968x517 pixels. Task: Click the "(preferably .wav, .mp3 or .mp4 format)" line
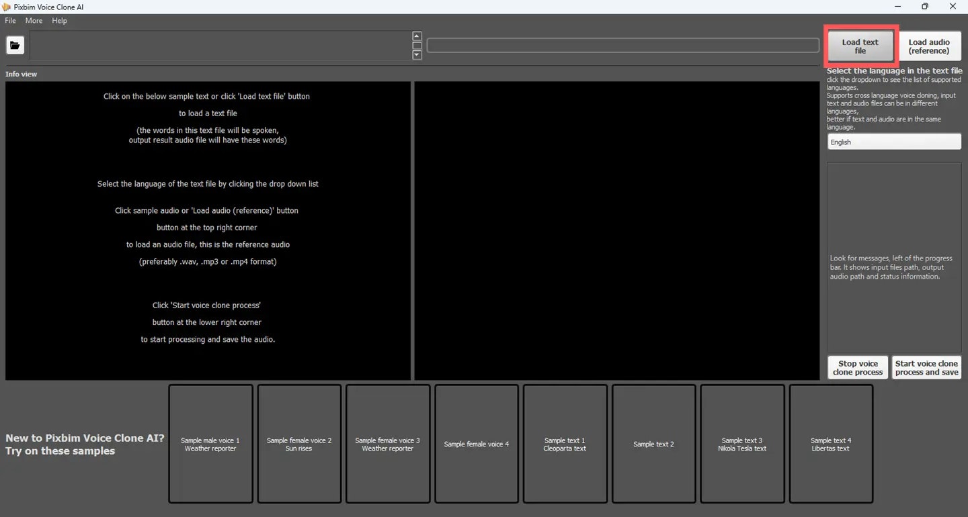(208, 261)
